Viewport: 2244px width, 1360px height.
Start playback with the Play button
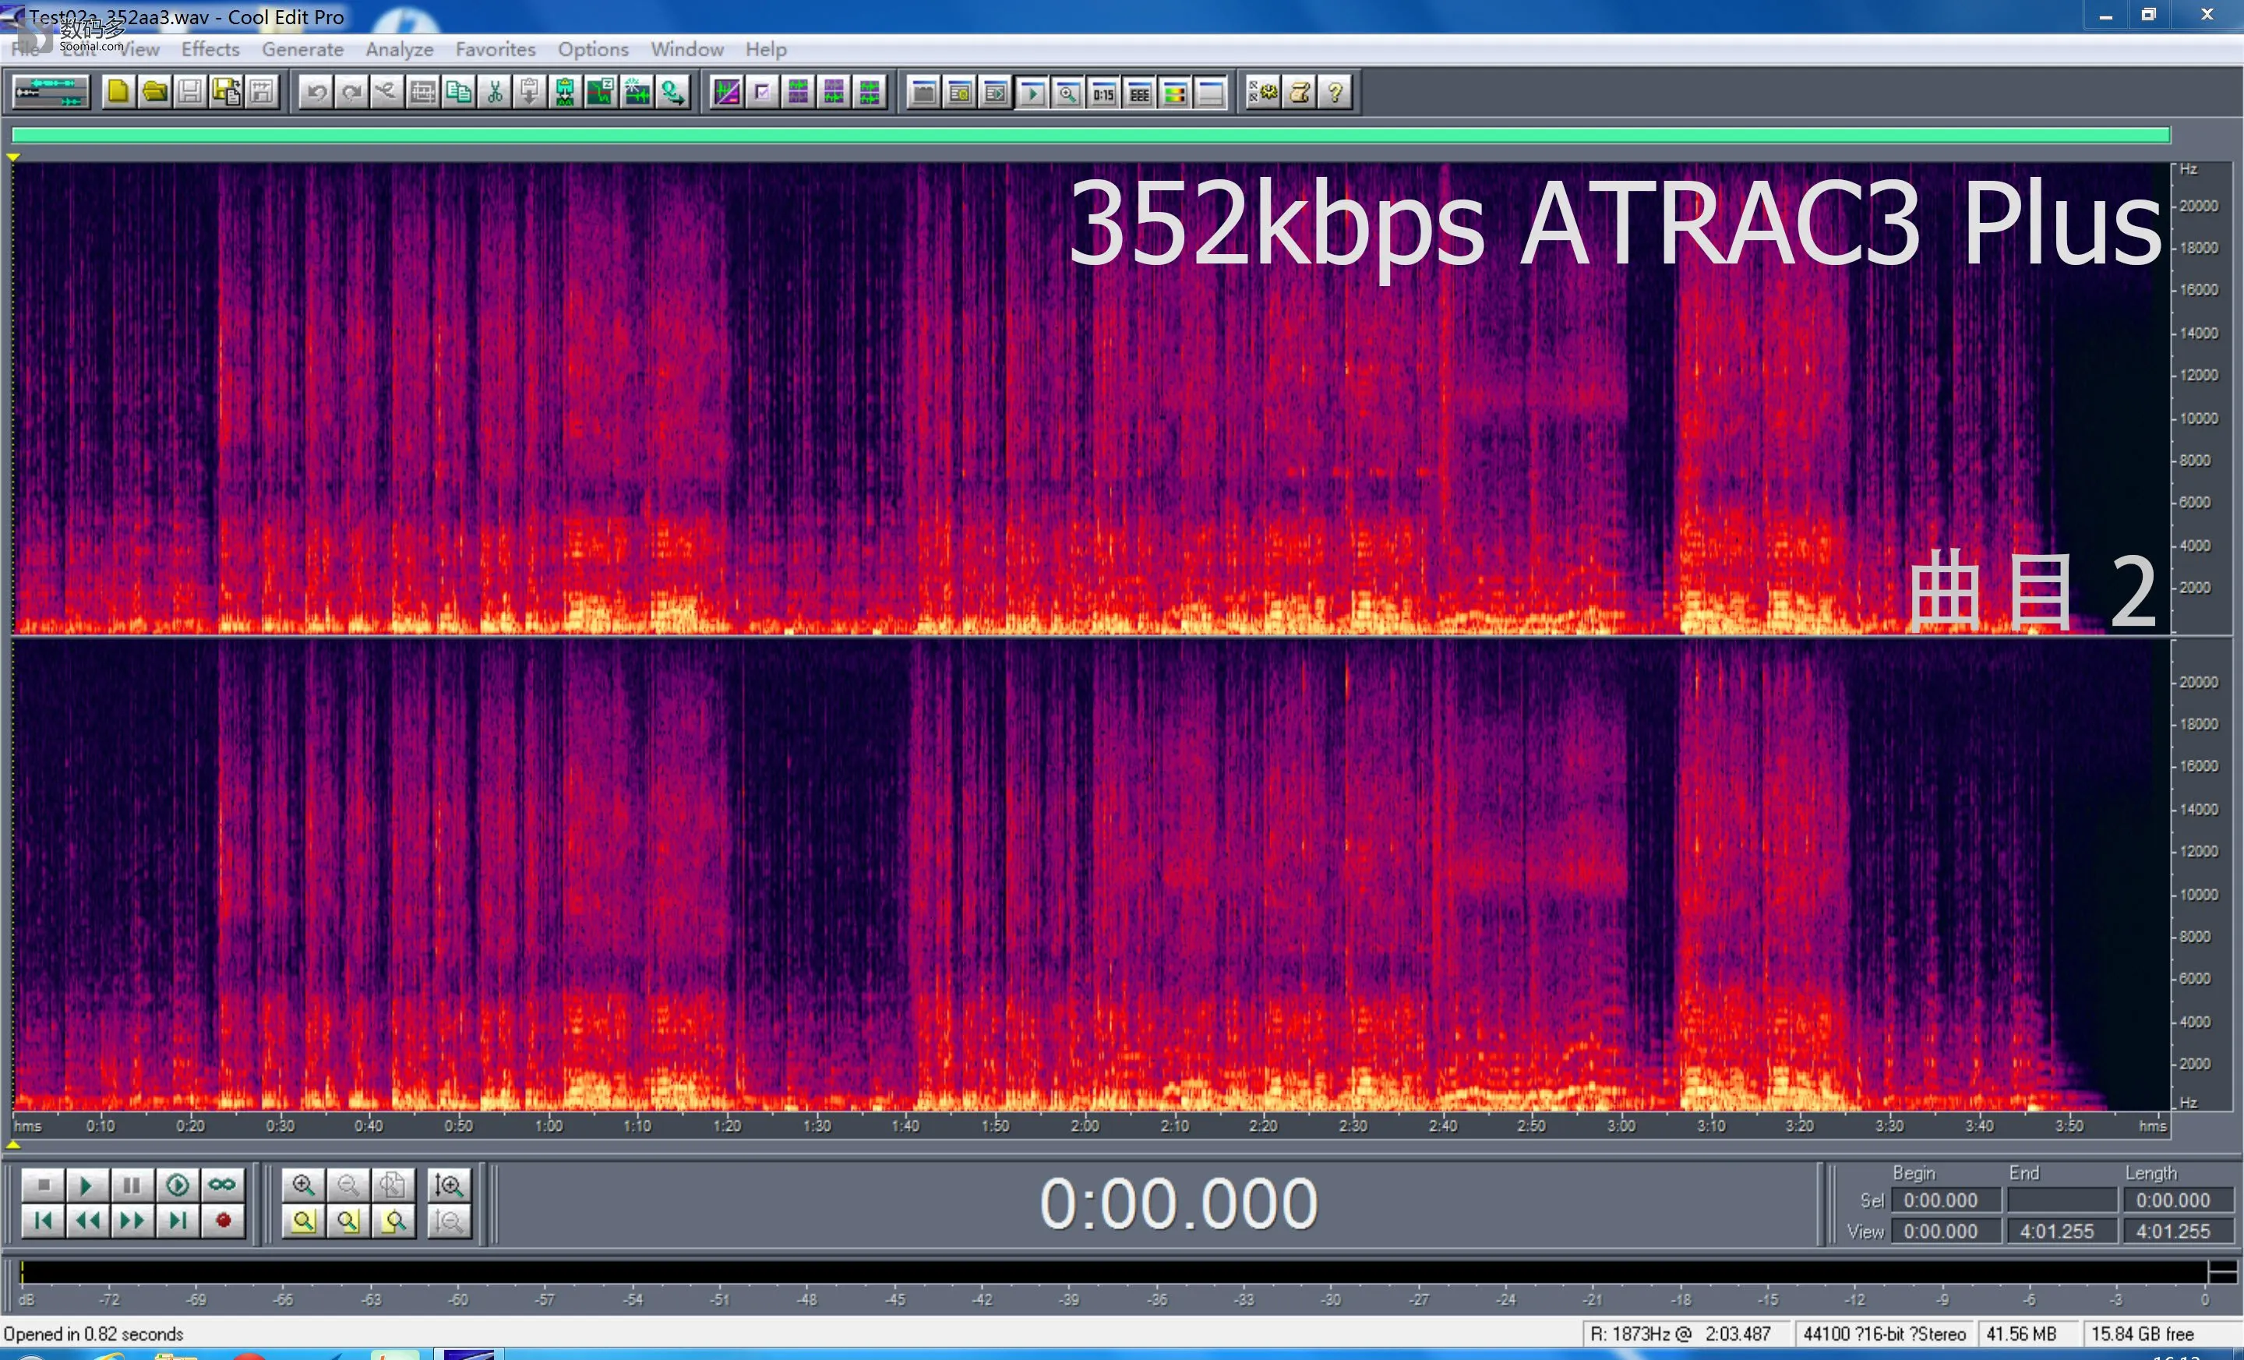86,1185
